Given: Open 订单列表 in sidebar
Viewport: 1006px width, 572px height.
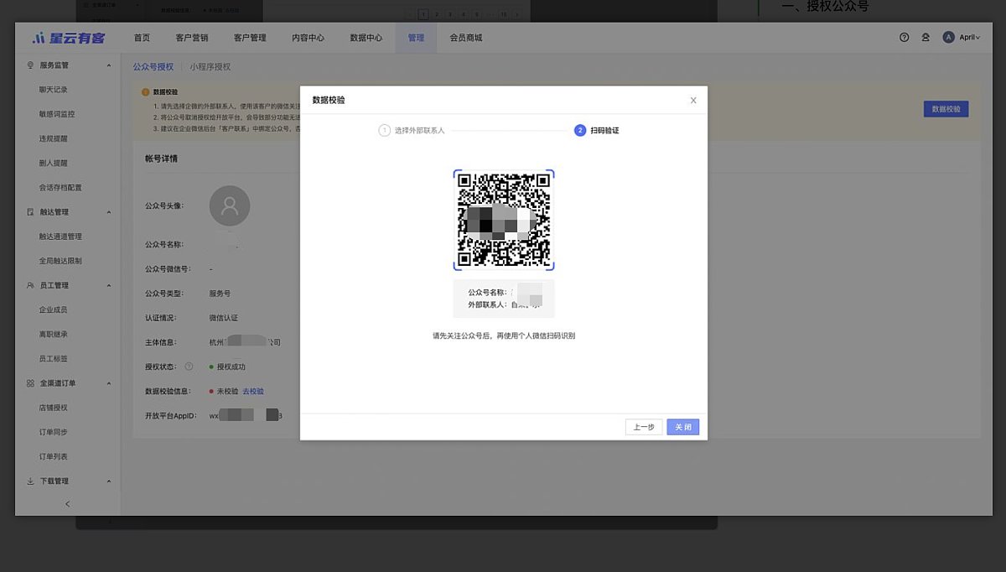Looking at the screenshot, I should pos(53,457).
